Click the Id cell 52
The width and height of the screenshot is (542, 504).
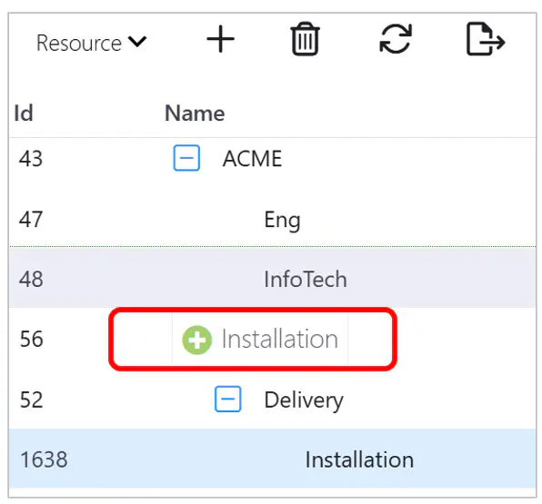[32, 400]
